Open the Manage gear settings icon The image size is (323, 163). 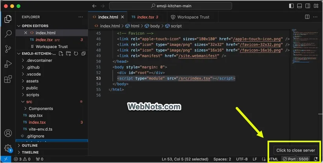coord(8,148)
